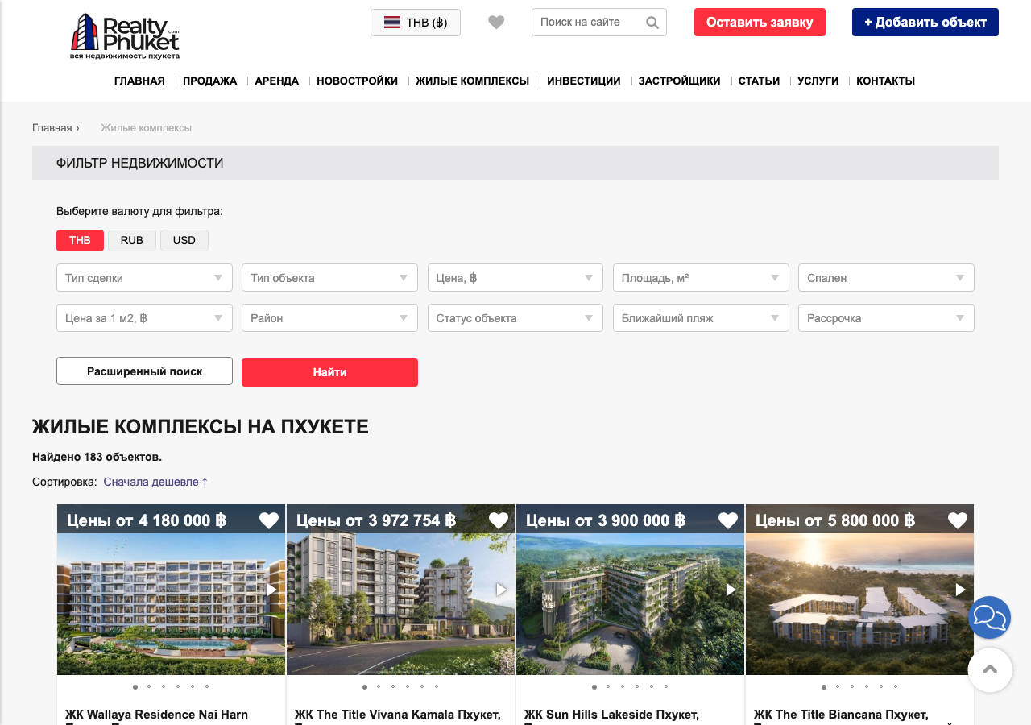Select THB filter currency

click(80, 240)
